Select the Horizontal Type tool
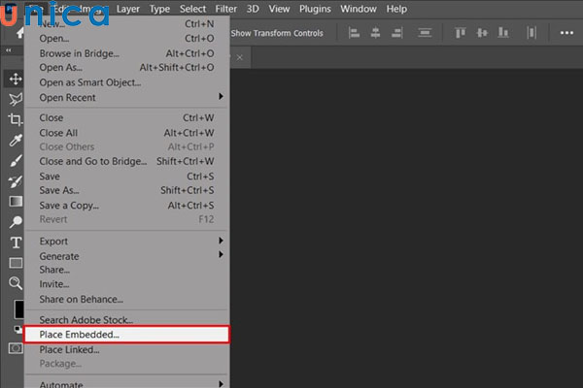Viewport: 583px width, 388px height. pos(16,242)
